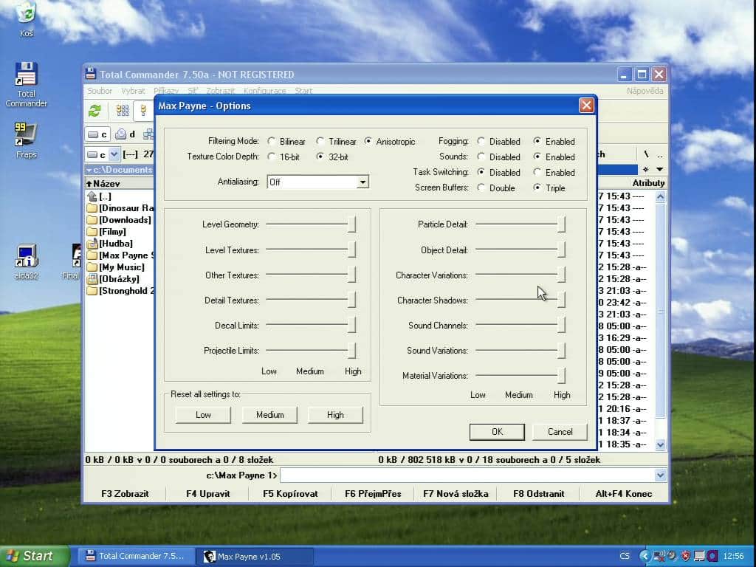This screenshot has height=567, width=756.
Task: Click the Particle Detail slider handle
Action: coord(561,224)
